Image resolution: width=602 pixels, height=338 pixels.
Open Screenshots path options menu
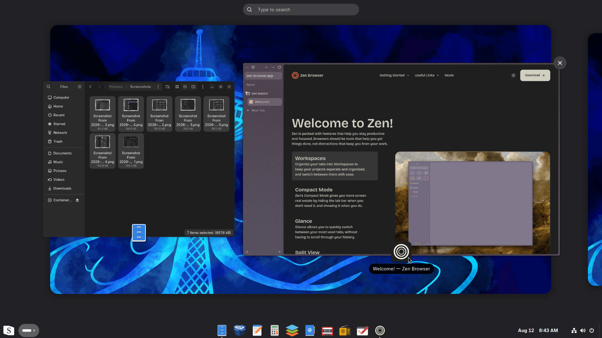[x=158, y=87]
